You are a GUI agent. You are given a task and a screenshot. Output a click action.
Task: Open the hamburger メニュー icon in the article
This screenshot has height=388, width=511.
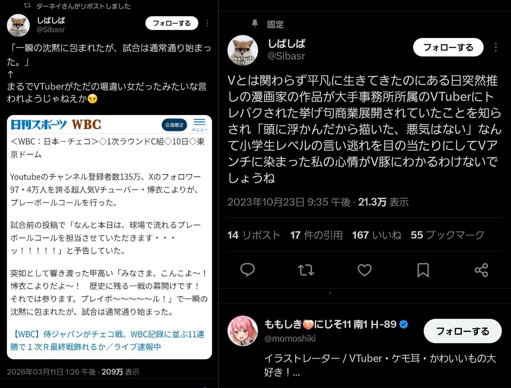click(x=200, y=125)
